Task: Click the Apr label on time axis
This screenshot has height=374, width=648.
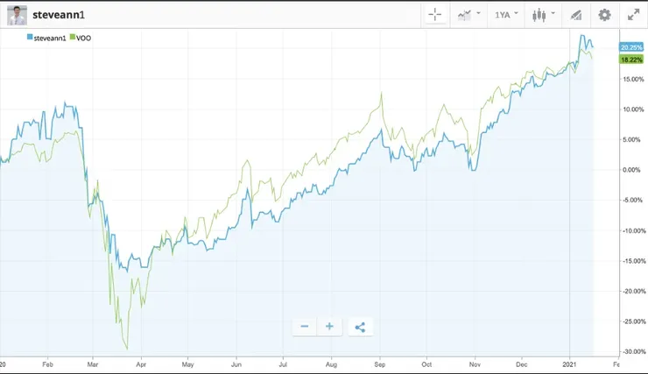Action: click(143, 363)
